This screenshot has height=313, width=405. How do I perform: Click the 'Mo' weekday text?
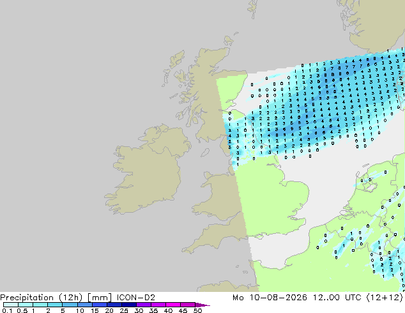pyautogui.click(x=238, y=298)
